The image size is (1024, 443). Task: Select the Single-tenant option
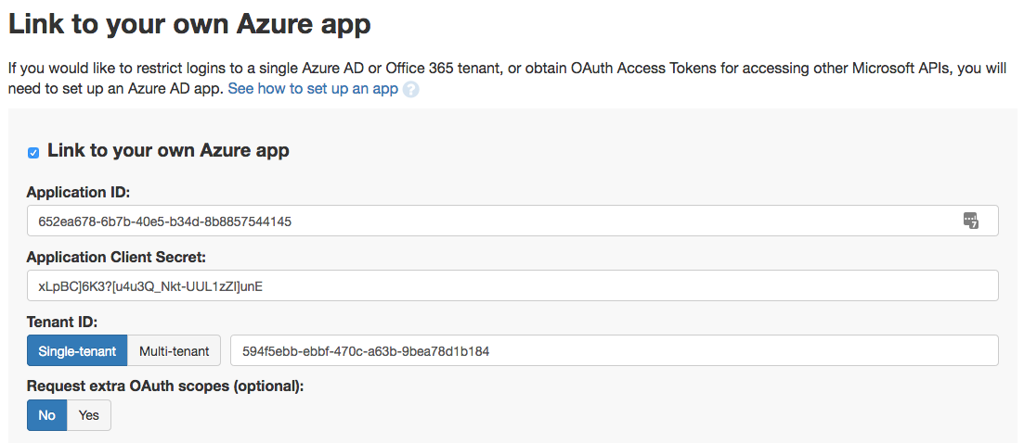click(77, 351)
